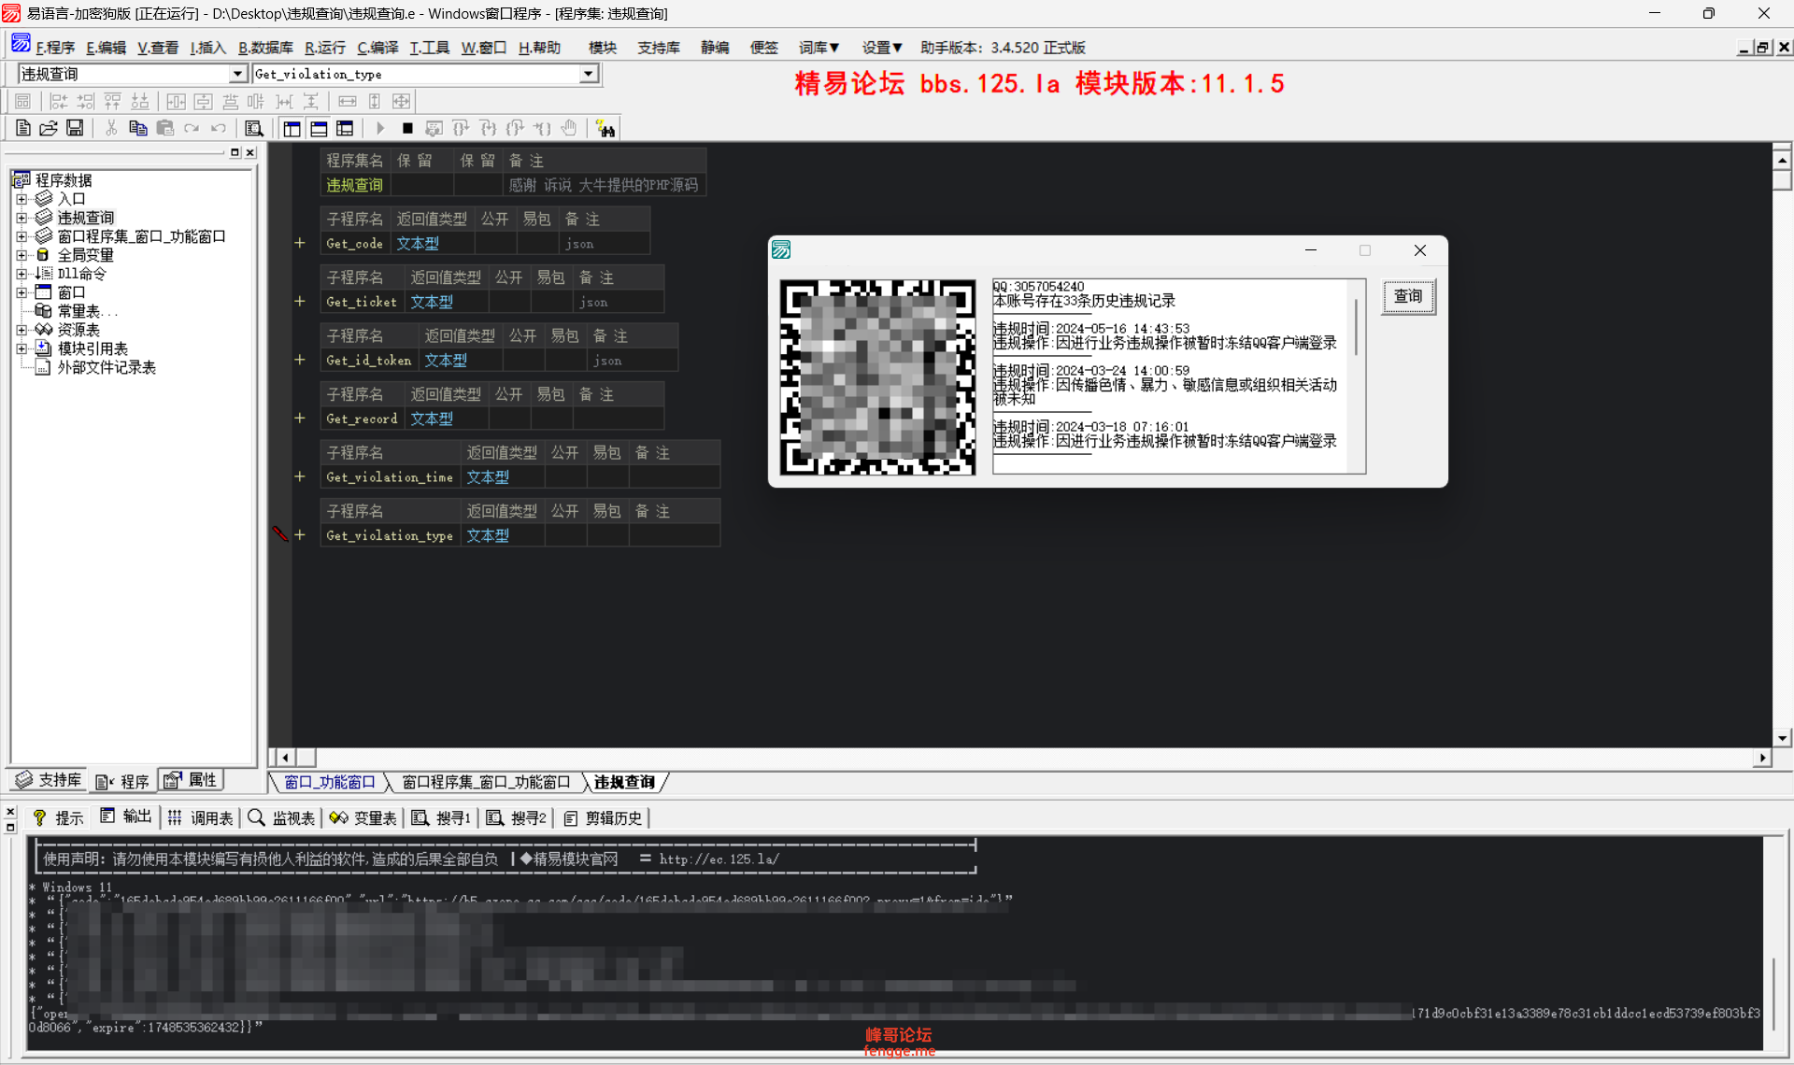Click the 剪辑历史 clipboard icon

pos(571,818)
